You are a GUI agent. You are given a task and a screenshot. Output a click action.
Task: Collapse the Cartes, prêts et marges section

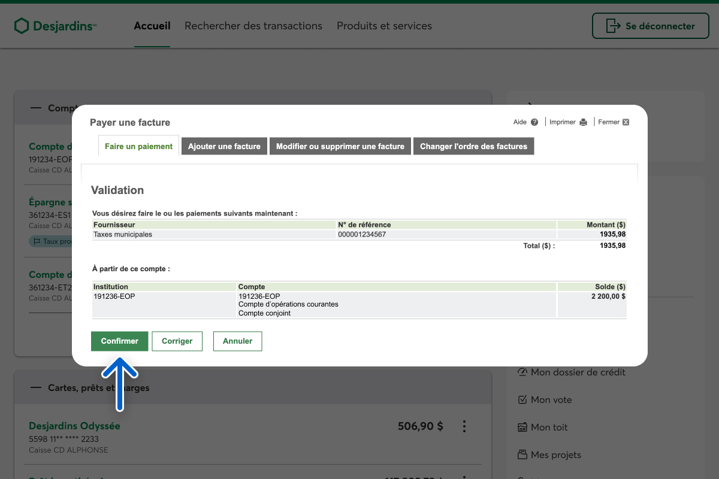pyautogui.click(x=36, y=387)
